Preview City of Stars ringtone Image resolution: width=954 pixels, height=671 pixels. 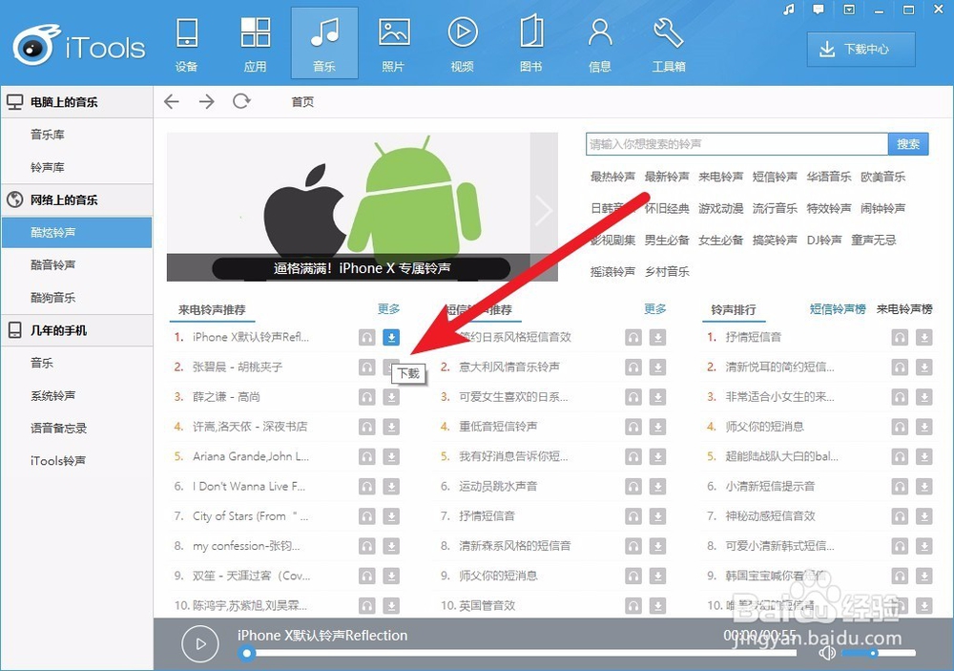(367, 515)
